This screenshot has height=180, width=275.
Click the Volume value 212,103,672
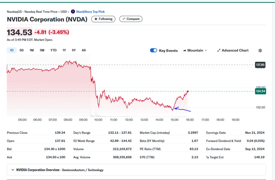pos(122,149)
